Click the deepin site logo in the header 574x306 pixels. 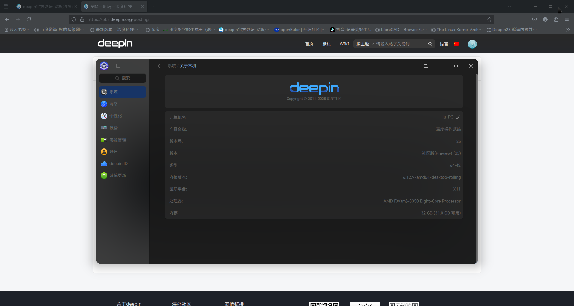(115, 44)
